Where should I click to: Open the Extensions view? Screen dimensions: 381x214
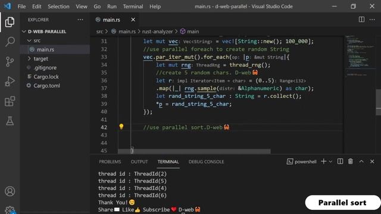point(10,101)
